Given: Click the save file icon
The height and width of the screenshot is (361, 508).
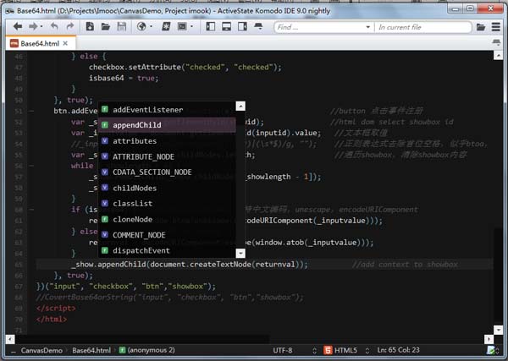Looking at the screenshot, I should (123, 27).
